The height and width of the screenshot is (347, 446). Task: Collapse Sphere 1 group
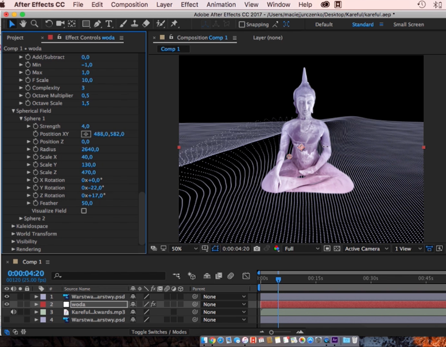[x=21, y=119]
